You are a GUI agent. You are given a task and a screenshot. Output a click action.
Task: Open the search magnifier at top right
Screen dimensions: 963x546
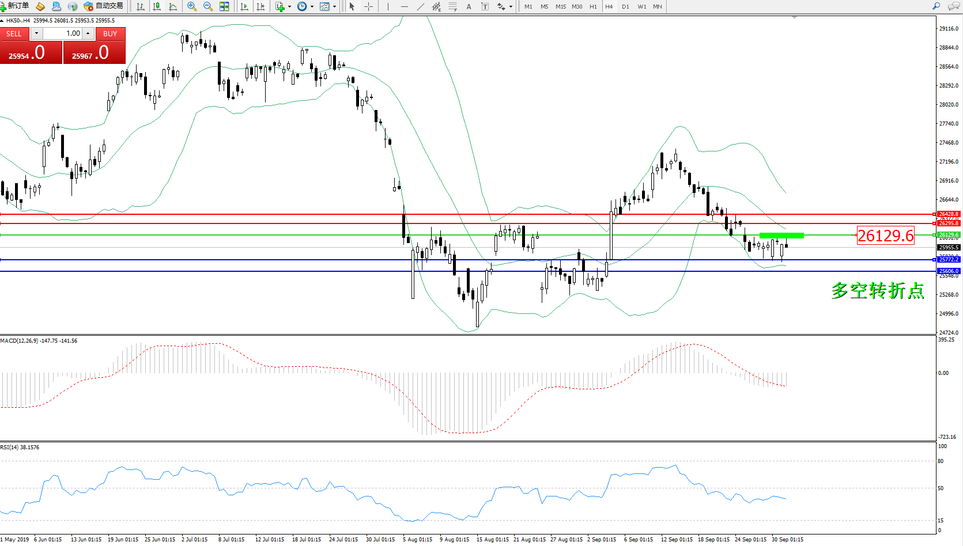coord(936,6)
